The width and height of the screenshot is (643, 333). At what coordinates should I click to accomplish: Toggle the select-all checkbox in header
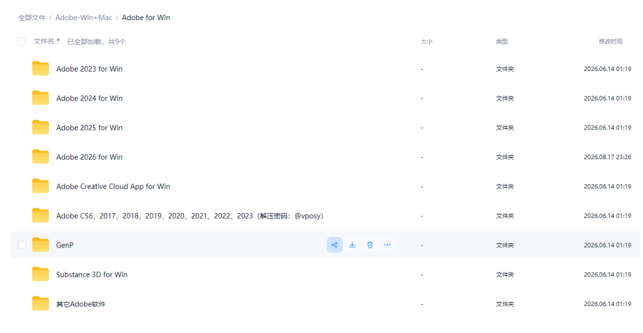pyautogui.click(x=22, y=41)
